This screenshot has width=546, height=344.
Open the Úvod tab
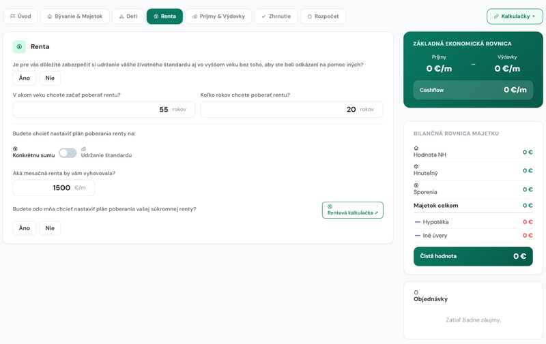(20, 16)
